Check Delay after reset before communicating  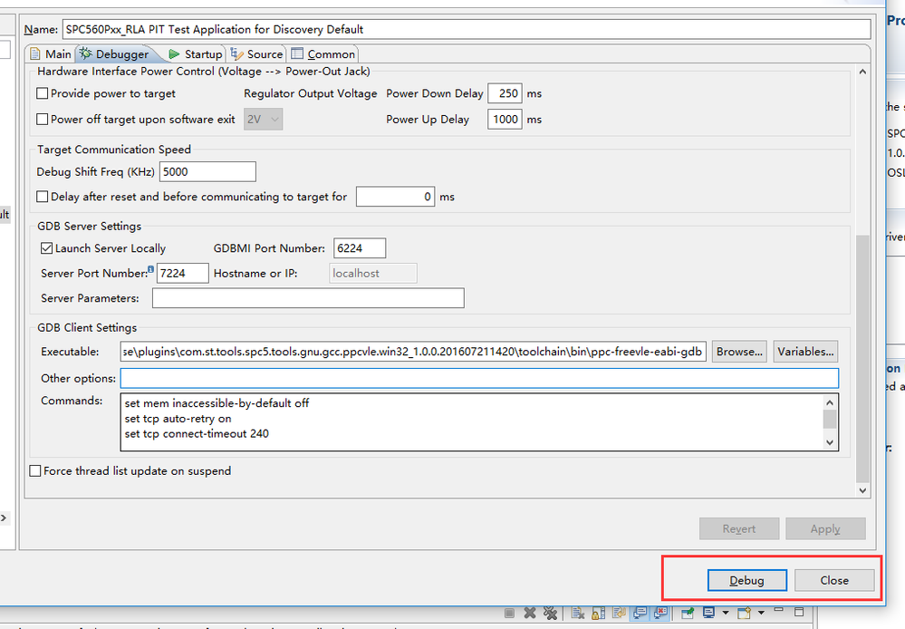(43, 197)
